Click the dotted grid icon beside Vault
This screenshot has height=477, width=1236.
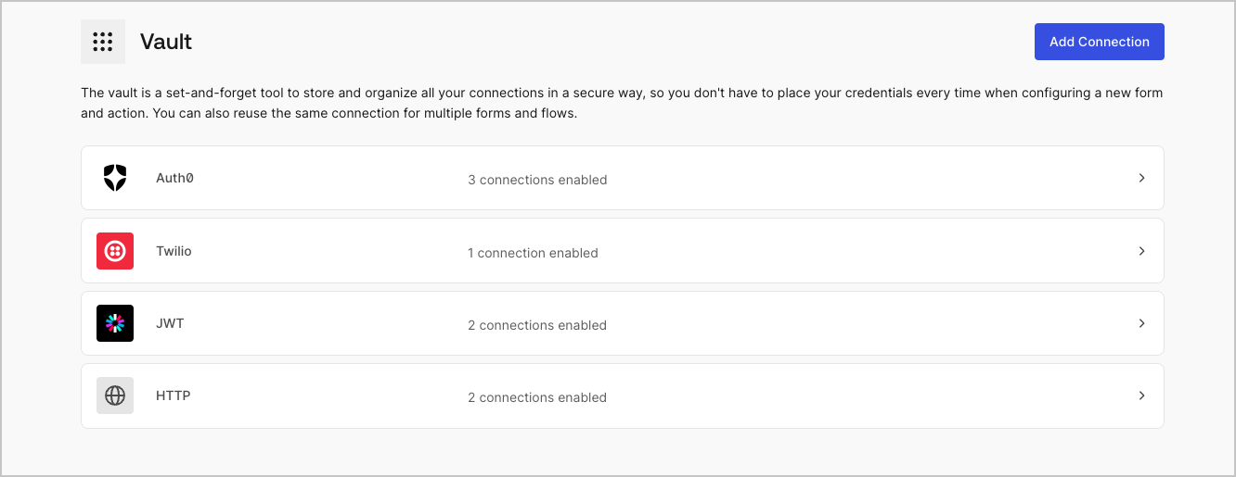(103, 42)
